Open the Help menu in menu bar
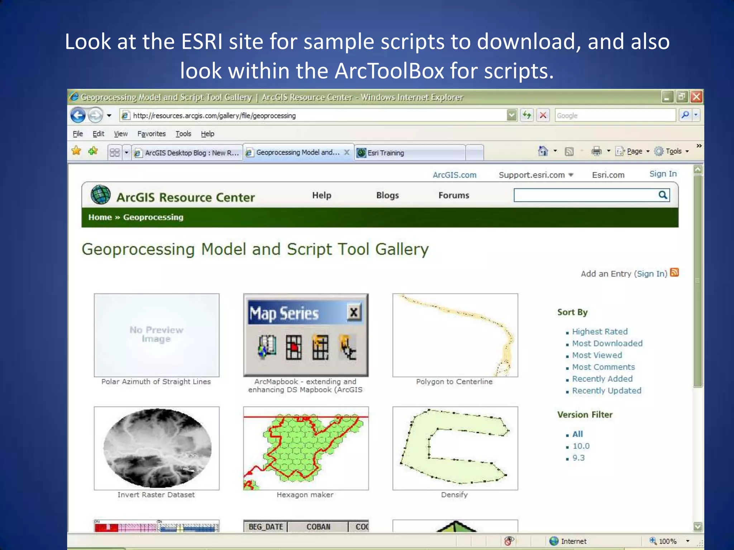 click(208, 134)
